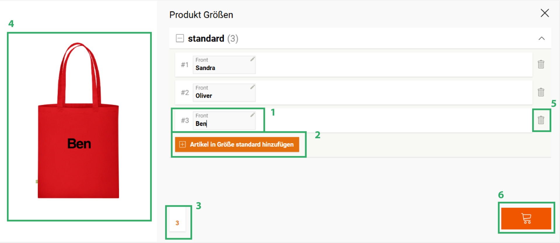
Task: Toggle the minus box beside standard
Action: tap(180, 38)
